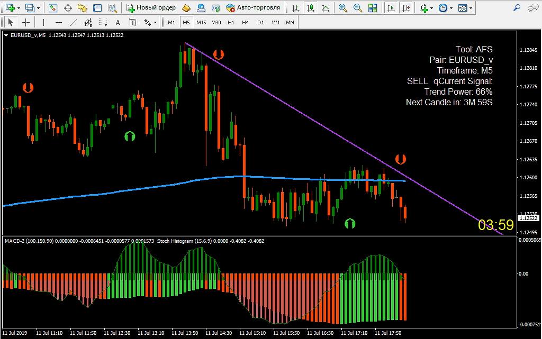Viewport: 542px width, 339px height.
Task: Zoom in on the chart
Action: [343, 8]
